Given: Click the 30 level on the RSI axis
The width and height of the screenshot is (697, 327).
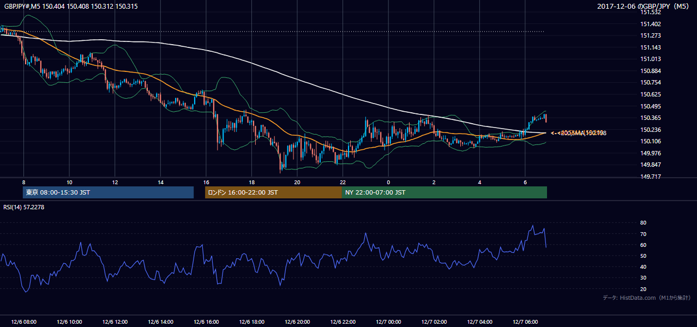Looking at the screenshot, I should click(644, 278).
